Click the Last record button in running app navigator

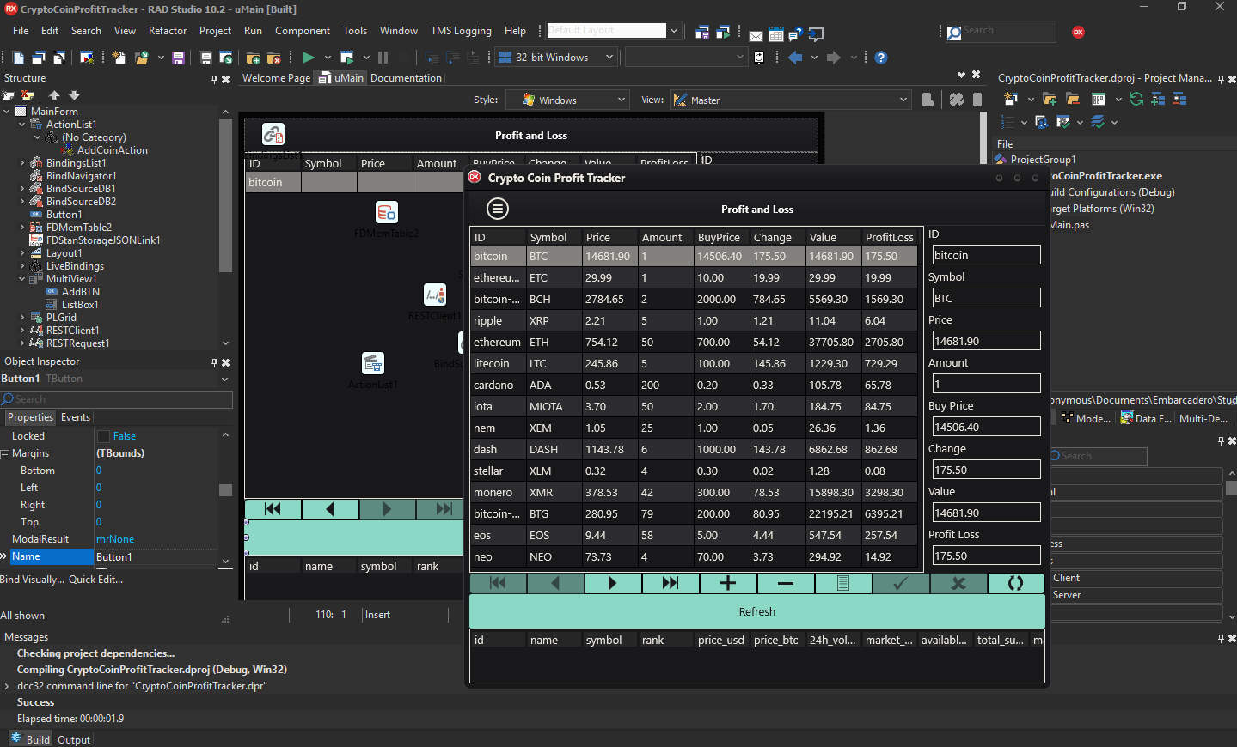(x=671, y=583)
